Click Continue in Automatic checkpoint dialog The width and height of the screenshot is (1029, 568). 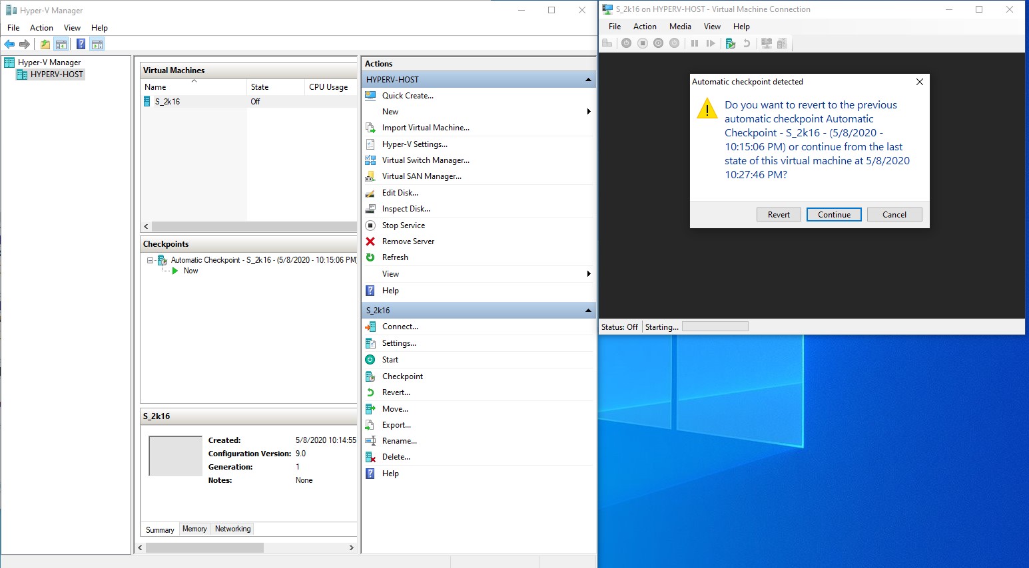[834, 215]
